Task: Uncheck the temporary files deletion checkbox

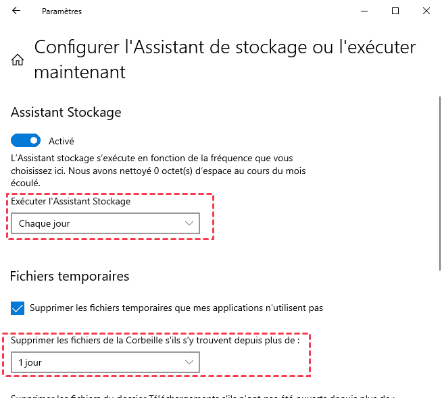Action: point(18,308)
